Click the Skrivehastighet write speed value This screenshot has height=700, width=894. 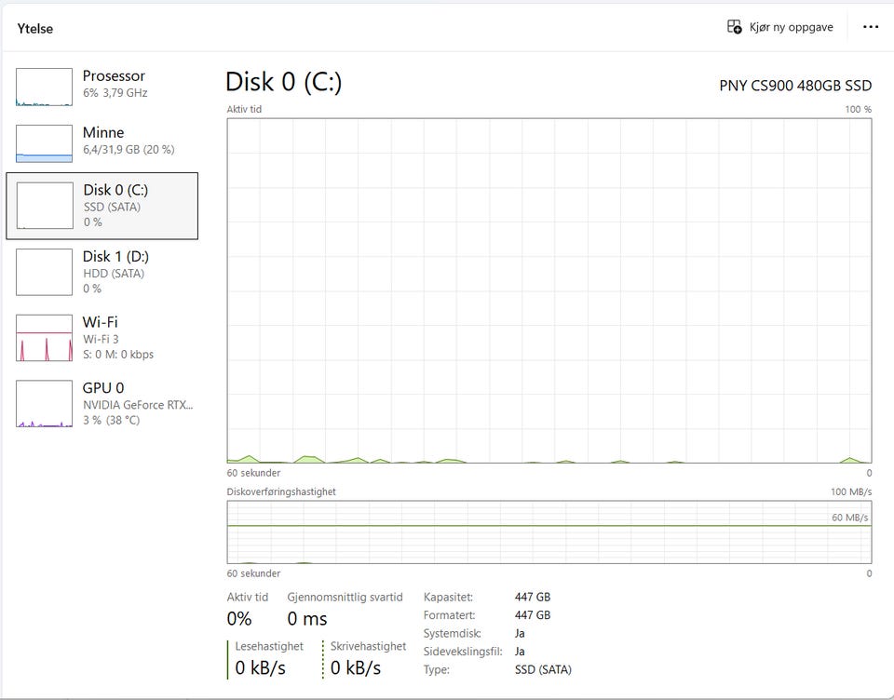(x=355, y=667)
